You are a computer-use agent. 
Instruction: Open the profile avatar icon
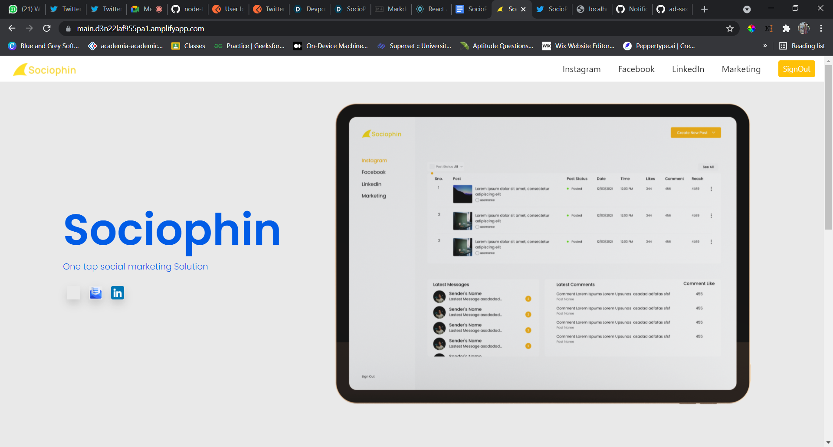coord(803,28)
